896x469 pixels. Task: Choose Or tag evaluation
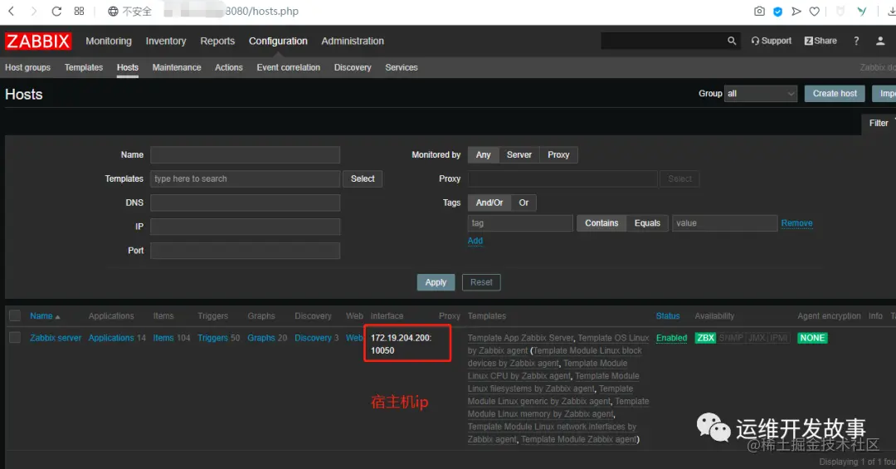click(523, 203)
